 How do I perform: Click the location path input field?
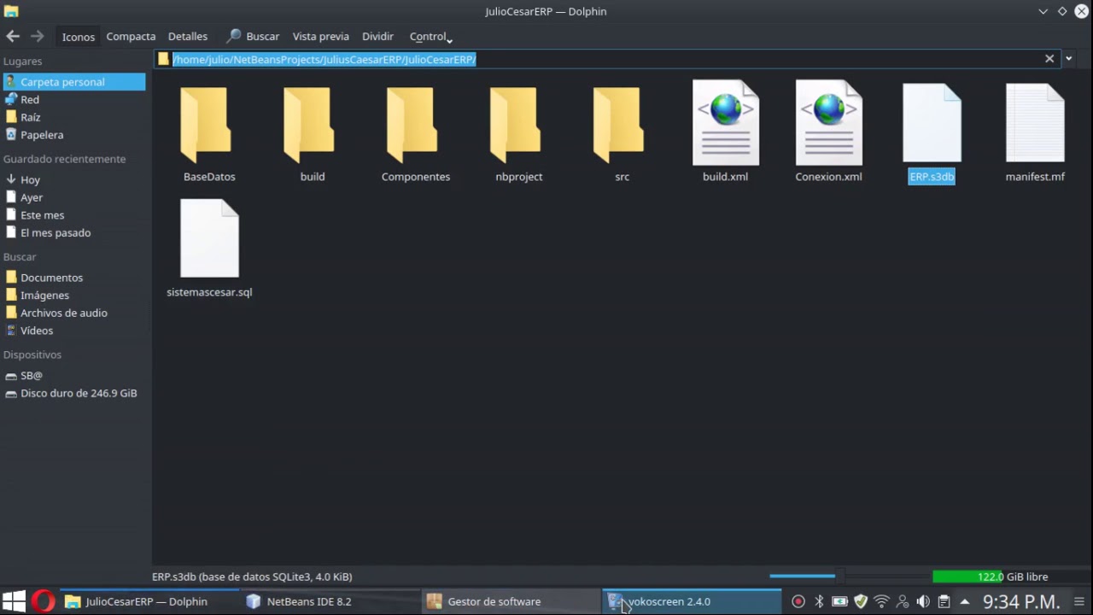[x=606, y=59]
